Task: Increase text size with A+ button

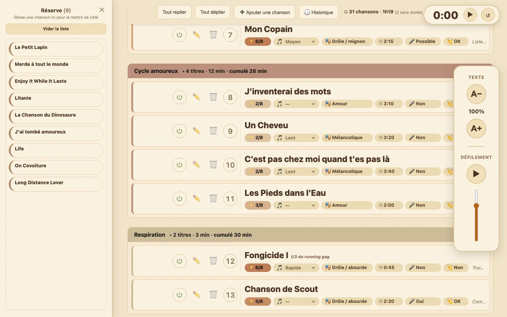Action: pos(476,129)
